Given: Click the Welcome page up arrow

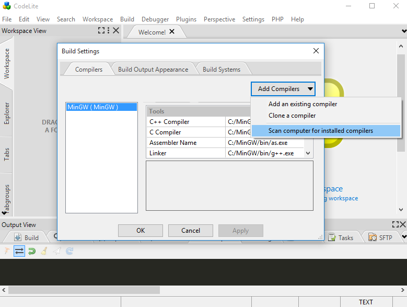Looking at the screenshot, I should click(401, 46).
